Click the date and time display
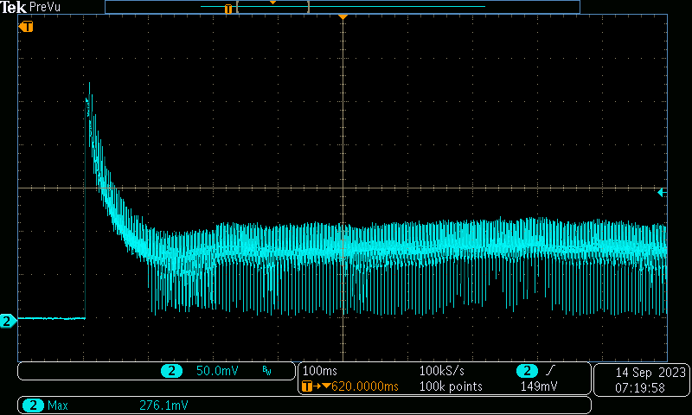The image size is (692, 415). (x=639, y=379)
